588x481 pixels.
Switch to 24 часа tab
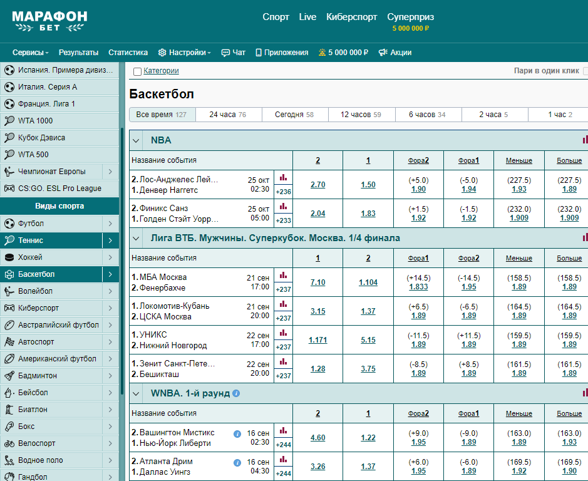pyautogui.click(x=229, y=115)
